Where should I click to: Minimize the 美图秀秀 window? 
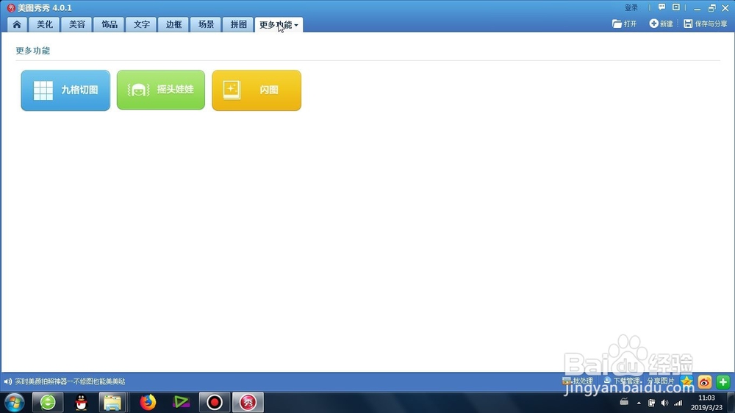point(697,8)
